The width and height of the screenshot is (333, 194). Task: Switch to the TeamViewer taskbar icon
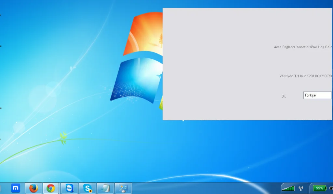pyautogui.click(x=69, y=188)
